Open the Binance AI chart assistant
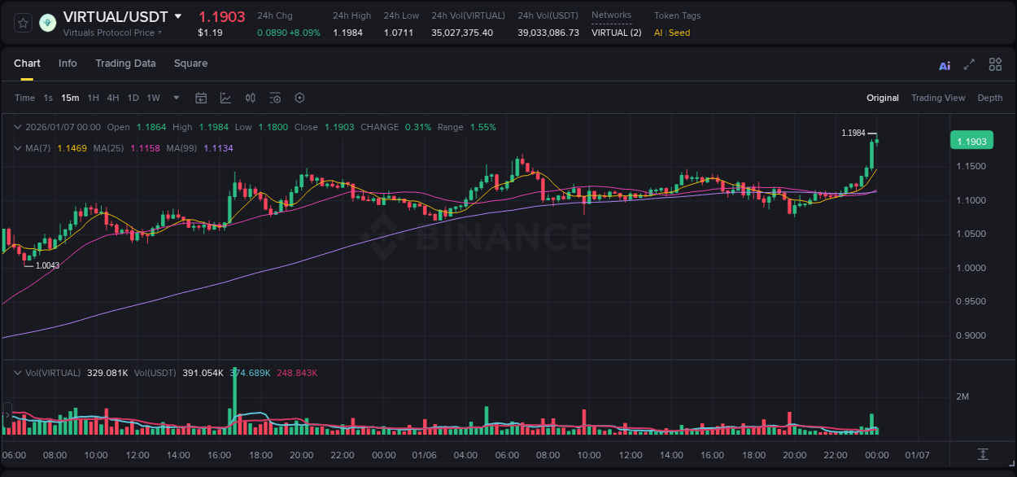 (x=945, y=65)
